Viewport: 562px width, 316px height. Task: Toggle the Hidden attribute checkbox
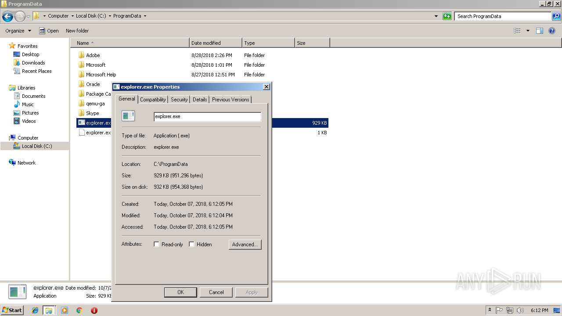pyautogui.click(x=191, y=244)
